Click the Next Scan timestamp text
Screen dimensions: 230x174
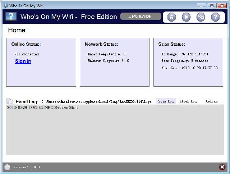click(189, 68)
